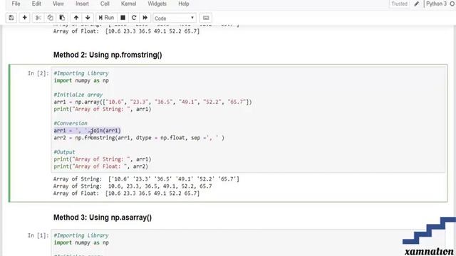456x256 pixels.
Task: Click import numpy line in cell In [2]
Action: click(81, 80)
